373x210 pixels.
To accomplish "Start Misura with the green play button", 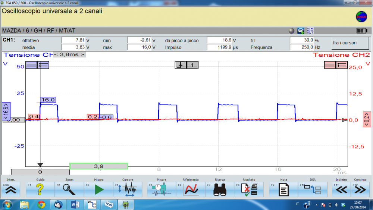I will pyautogui.click(x=99, y=189).
